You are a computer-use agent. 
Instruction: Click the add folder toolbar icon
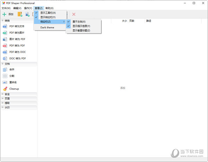[x=20, y=14]
